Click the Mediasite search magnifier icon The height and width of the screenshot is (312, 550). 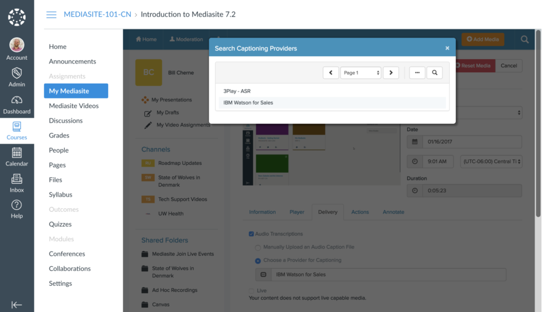(x=525, y=39)
